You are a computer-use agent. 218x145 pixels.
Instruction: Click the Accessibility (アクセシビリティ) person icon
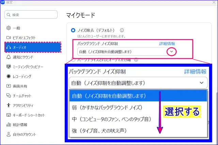[x=9, y=105]
